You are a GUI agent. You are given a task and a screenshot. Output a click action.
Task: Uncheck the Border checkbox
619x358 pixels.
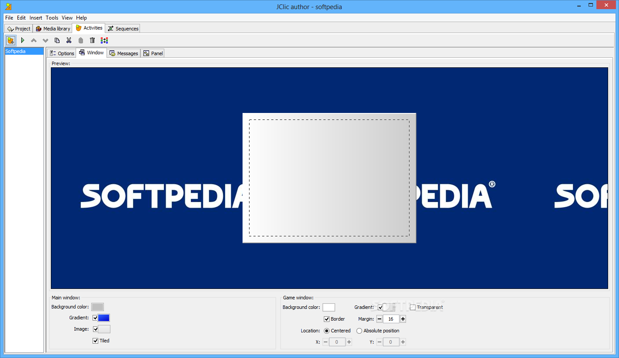[327, 319]
